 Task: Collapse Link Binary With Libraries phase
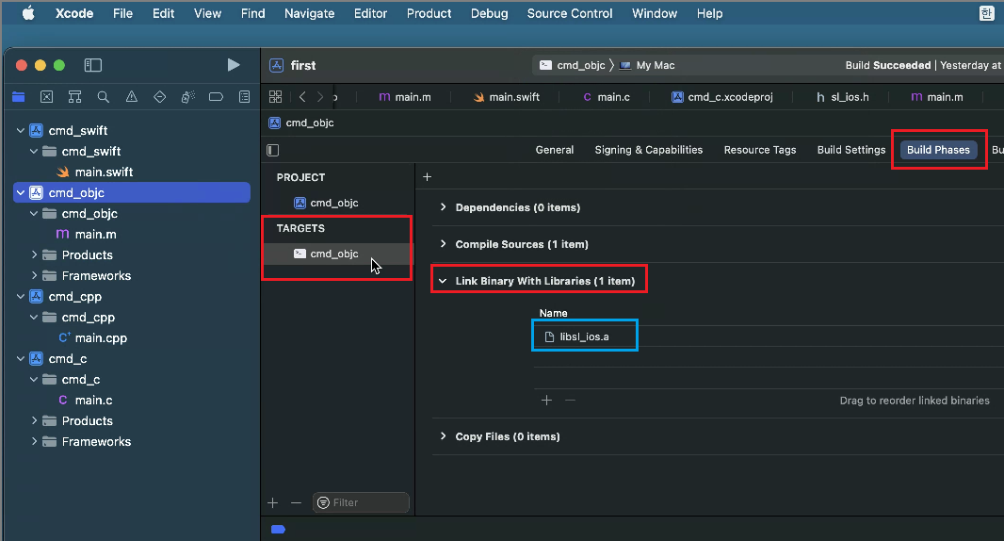point(443,281)
